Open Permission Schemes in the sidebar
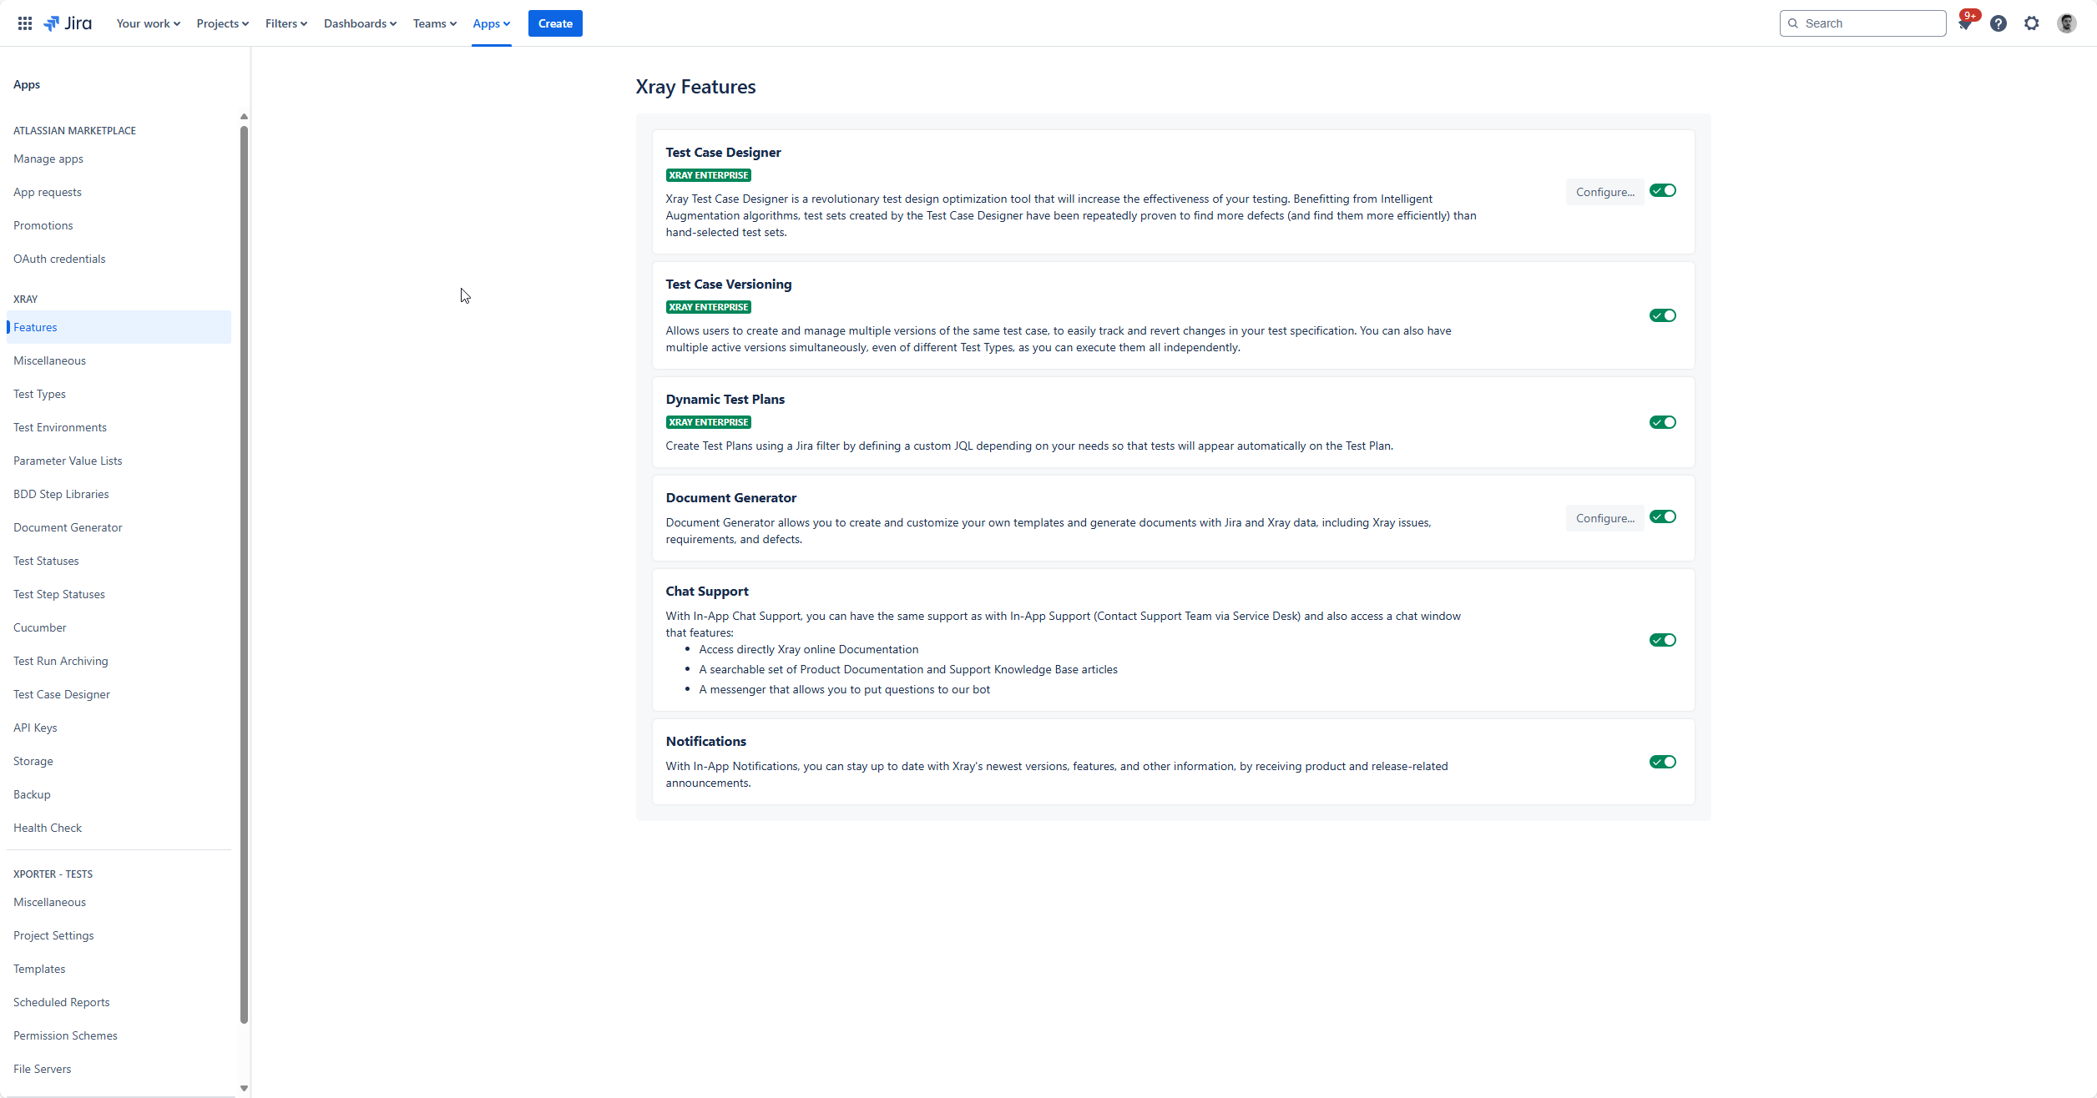 [x=119, y=1035]
